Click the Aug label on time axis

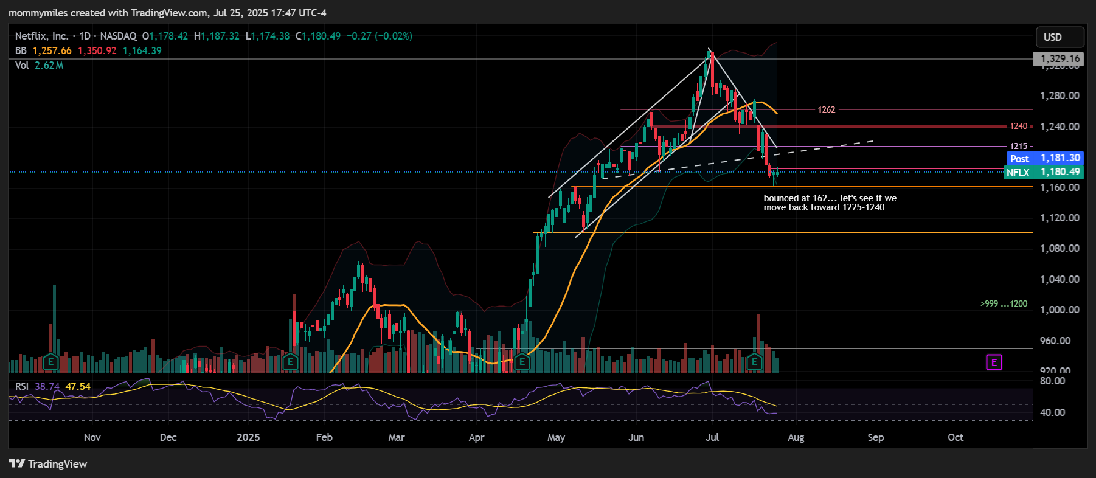(x=796, y=437)
